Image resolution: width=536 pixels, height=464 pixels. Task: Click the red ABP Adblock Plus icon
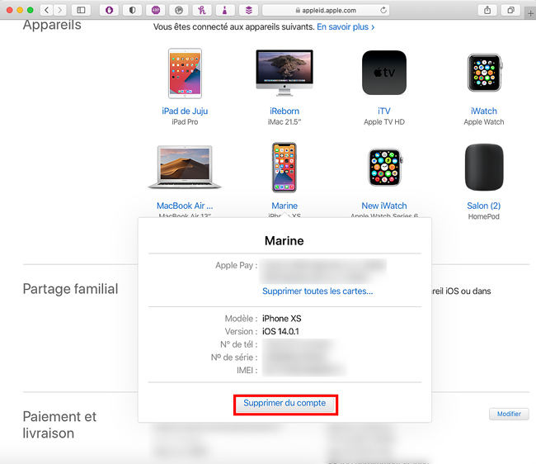click(156, 10)
